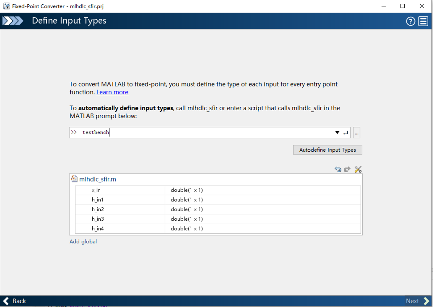The image size is (433, 307).
Task: Edit h_in1 type double(1 x 1)
Action: pos(187,200)
